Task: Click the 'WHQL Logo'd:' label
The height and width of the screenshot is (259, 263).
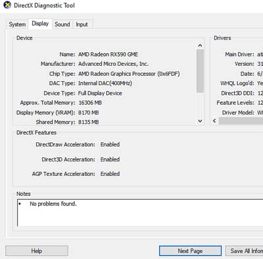Action: click(x=237, y=84)
